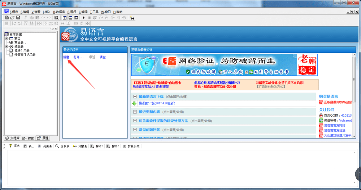Click the Copy toolbar icon
Viewport: 361px width, 190px height.
(x=31, y=18)
